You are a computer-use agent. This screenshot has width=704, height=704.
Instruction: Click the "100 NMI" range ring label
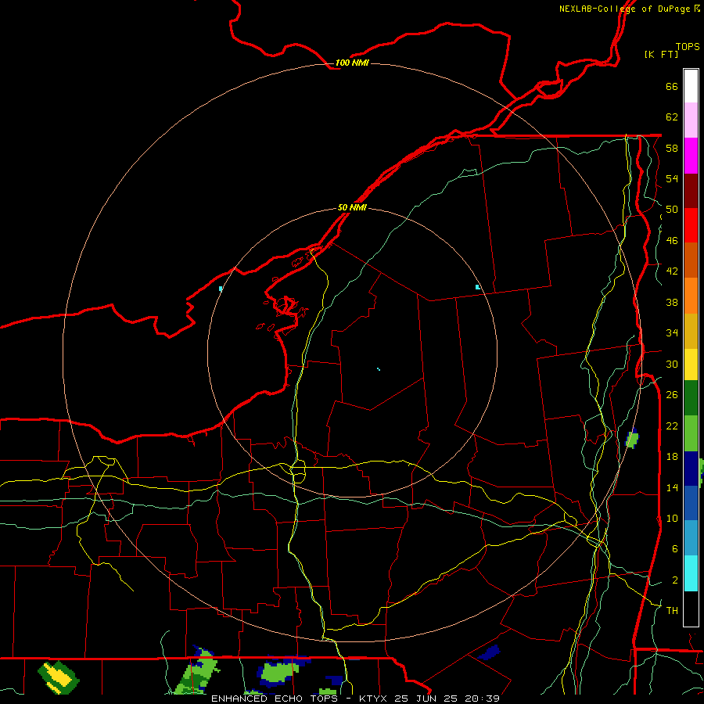[352, 63]
